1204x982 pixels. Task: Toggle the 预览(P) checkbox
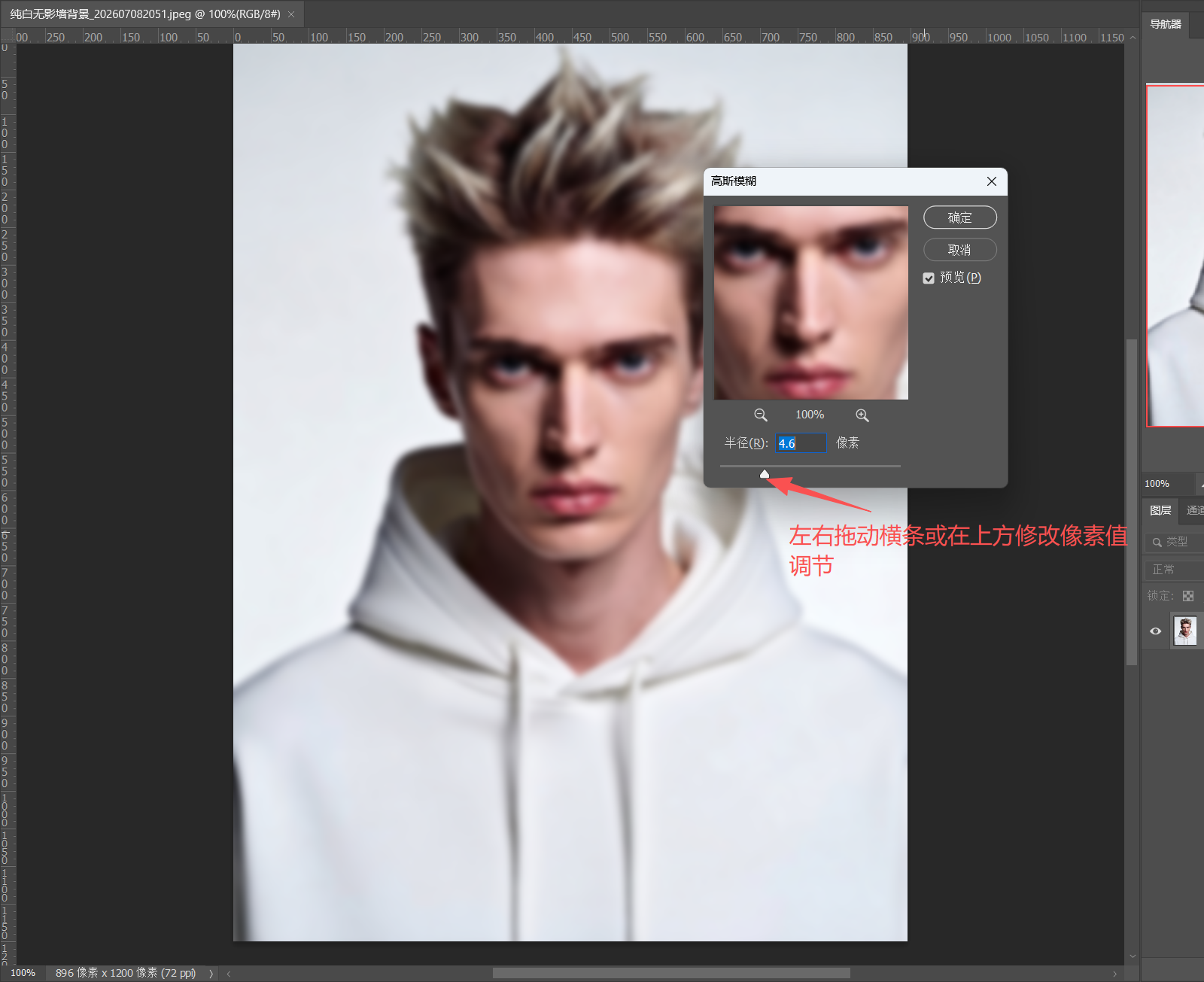pos(929,278)
